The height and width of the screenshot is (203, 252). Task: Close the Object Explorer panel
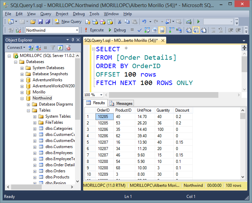coord(78,40)
